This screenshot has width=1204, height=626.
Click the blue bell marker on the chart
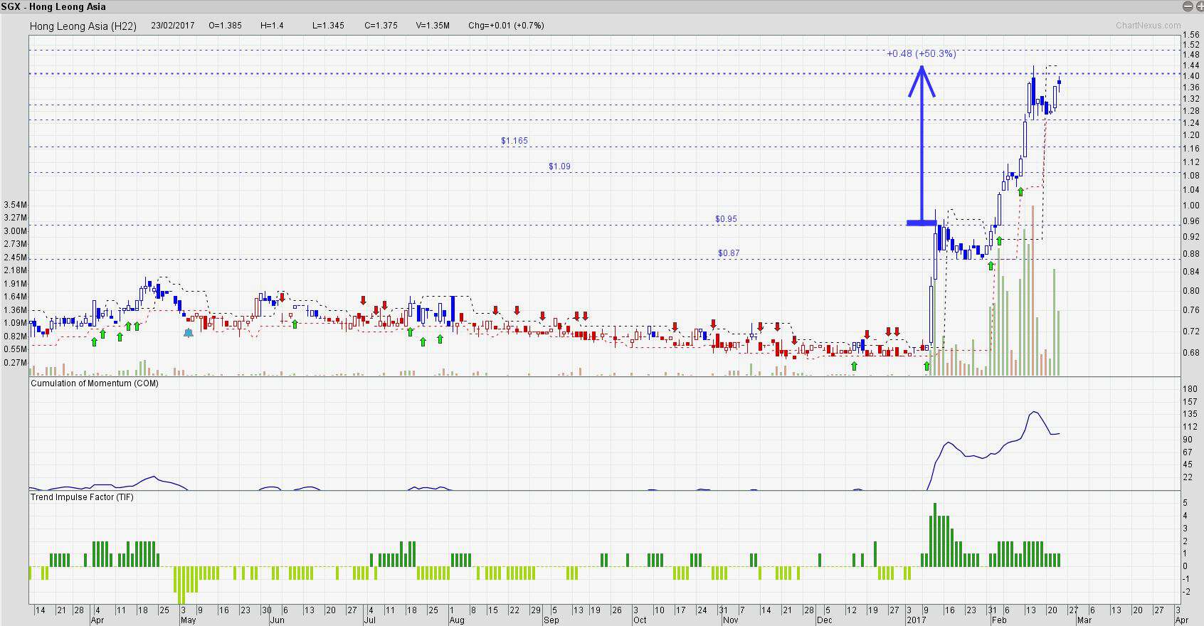[x=188, y=332]
